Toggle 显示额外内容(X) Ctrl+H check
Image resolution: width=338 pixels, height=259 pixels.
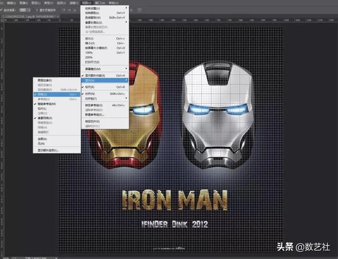(105, 75)
